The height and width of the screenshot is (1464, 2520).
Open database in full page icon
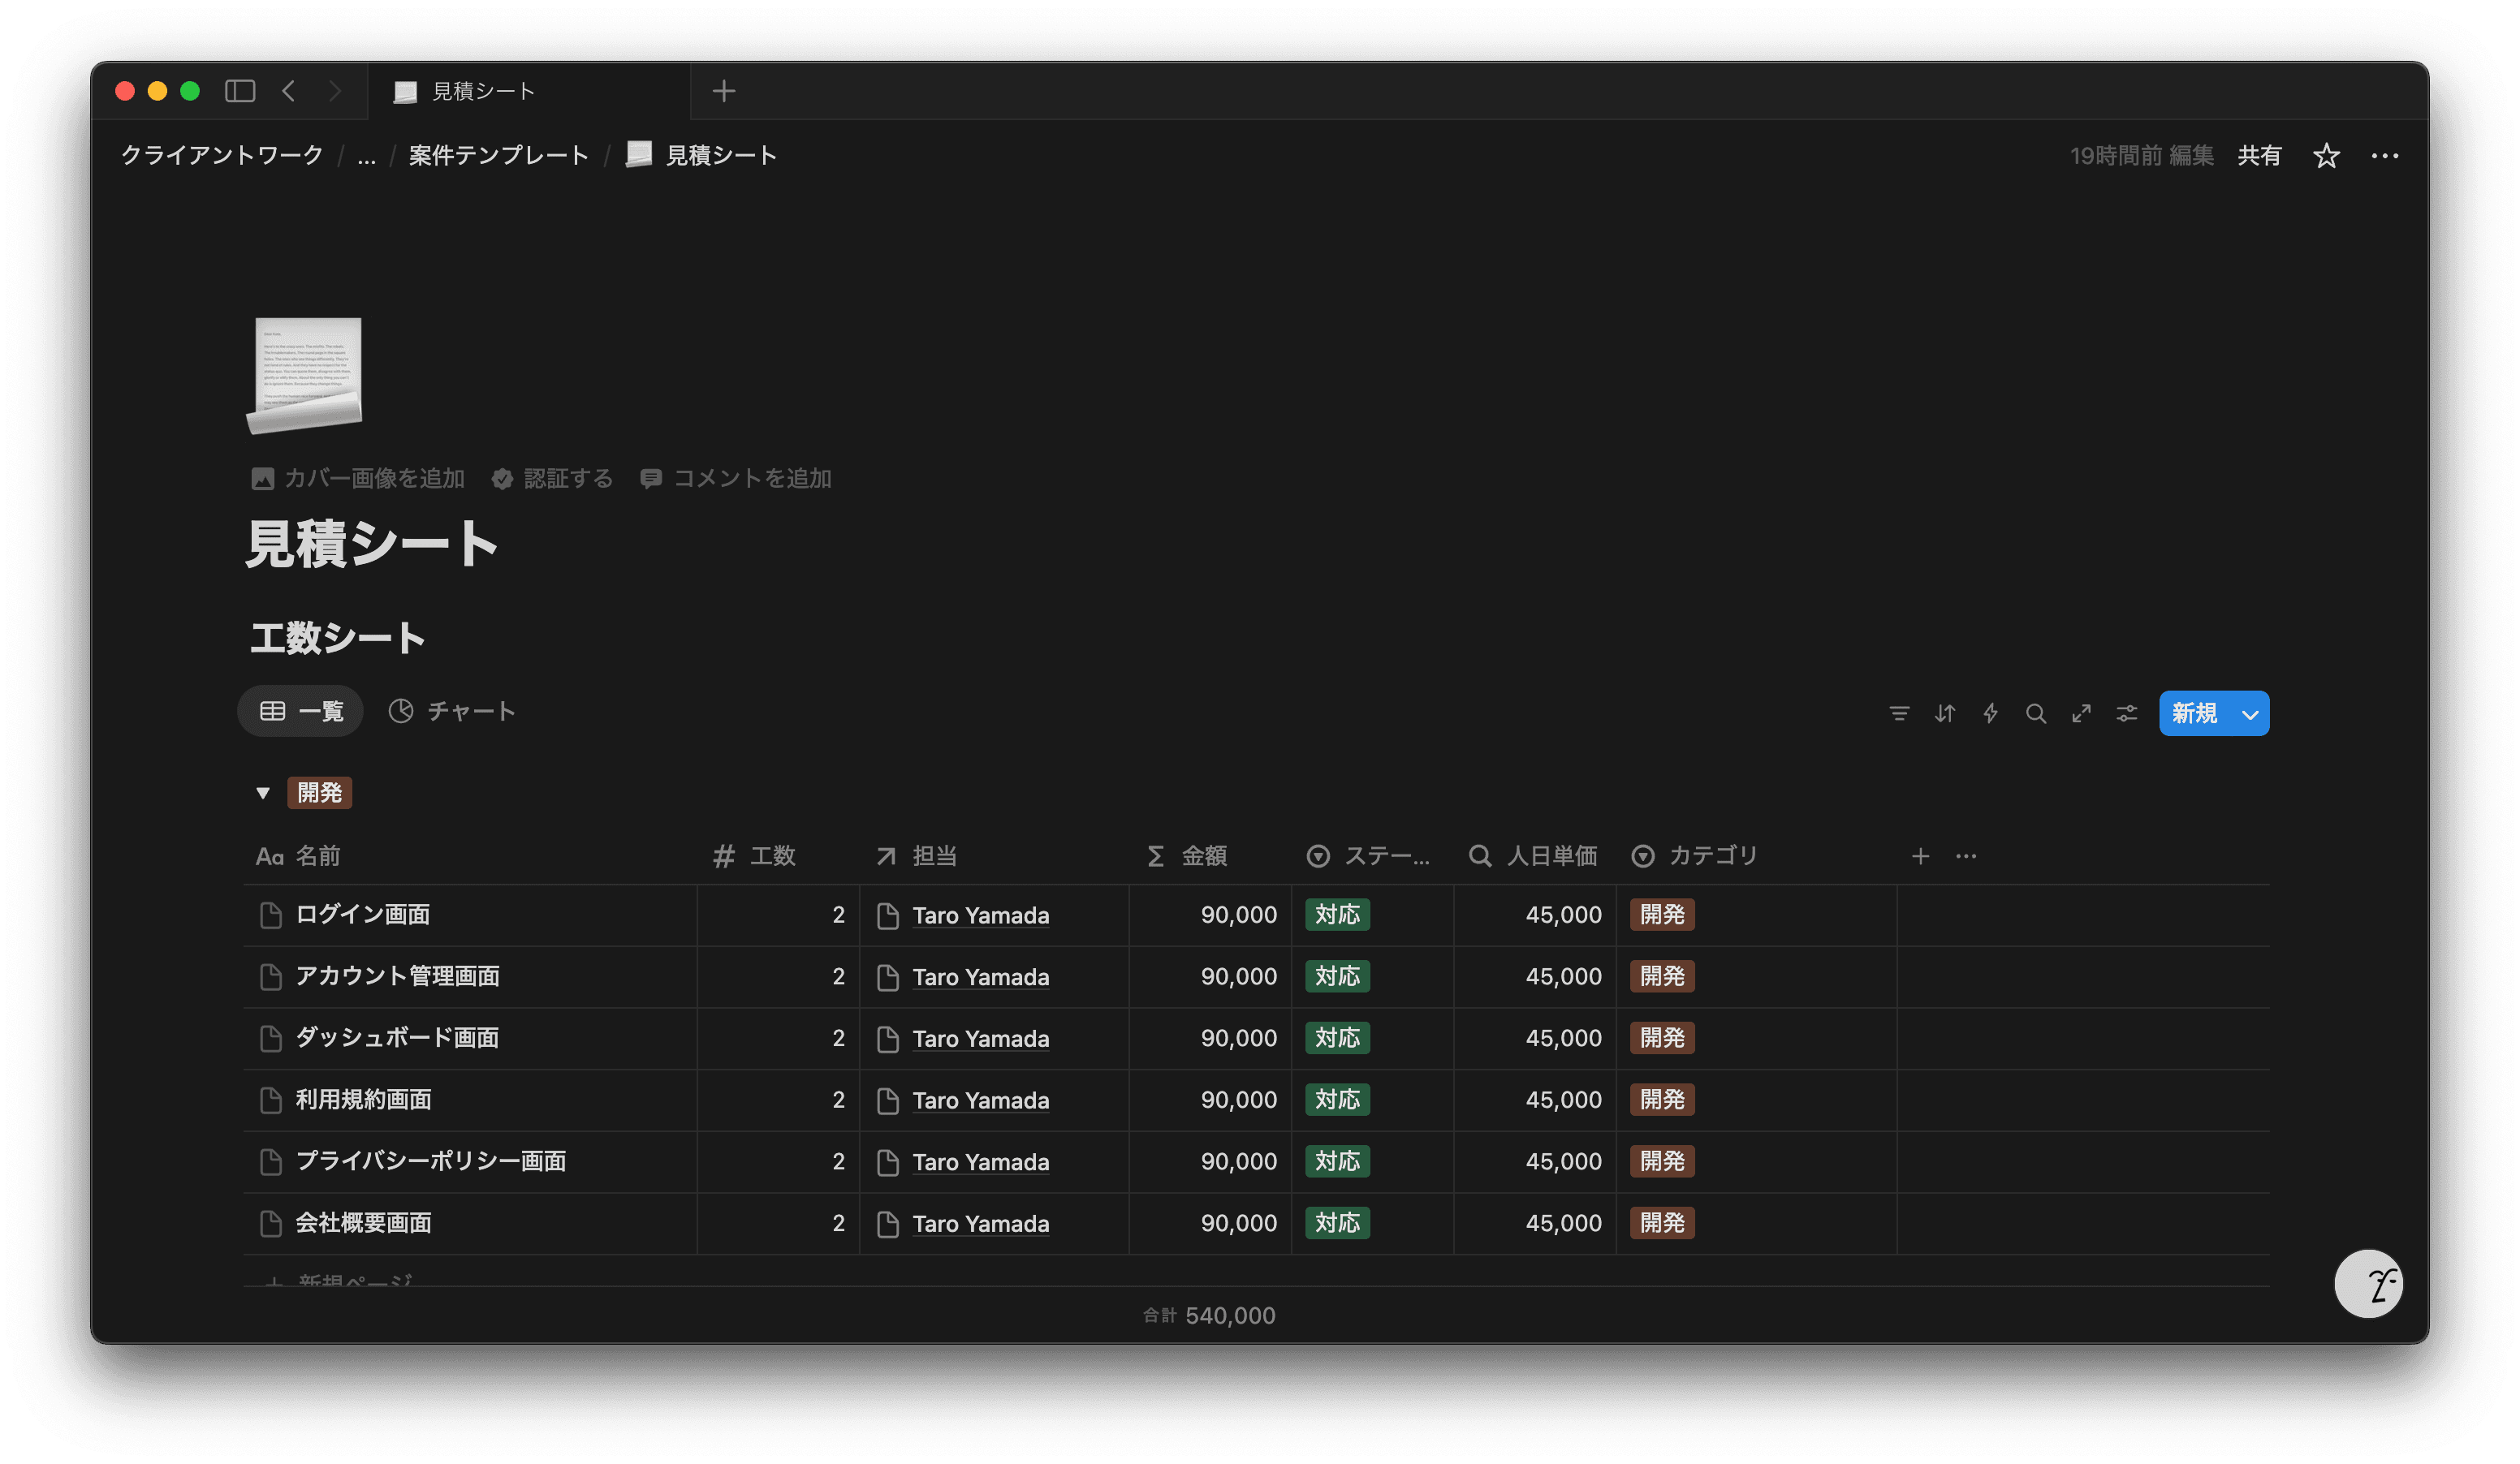[x=2081, y=713]
